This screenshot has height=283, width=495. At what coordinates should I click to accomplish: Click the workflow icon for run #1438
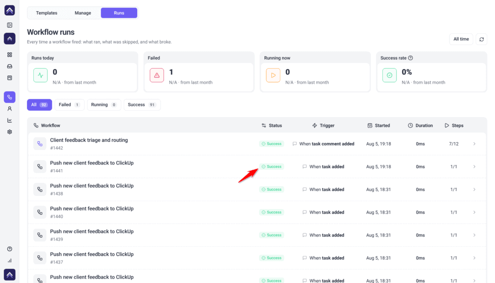(40, 190)
